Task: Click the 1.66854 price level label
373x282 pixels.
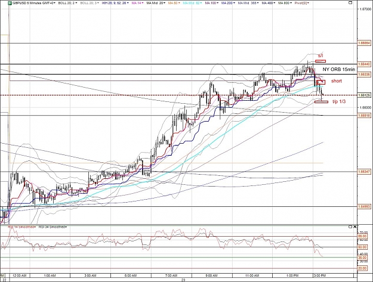Action: point(364,44)
